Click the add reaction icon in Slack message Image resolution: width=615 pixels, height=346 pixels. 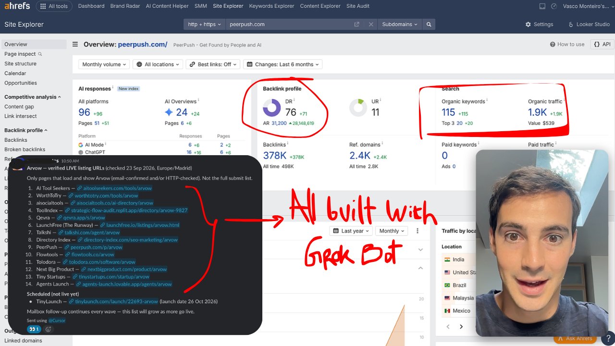49,329
